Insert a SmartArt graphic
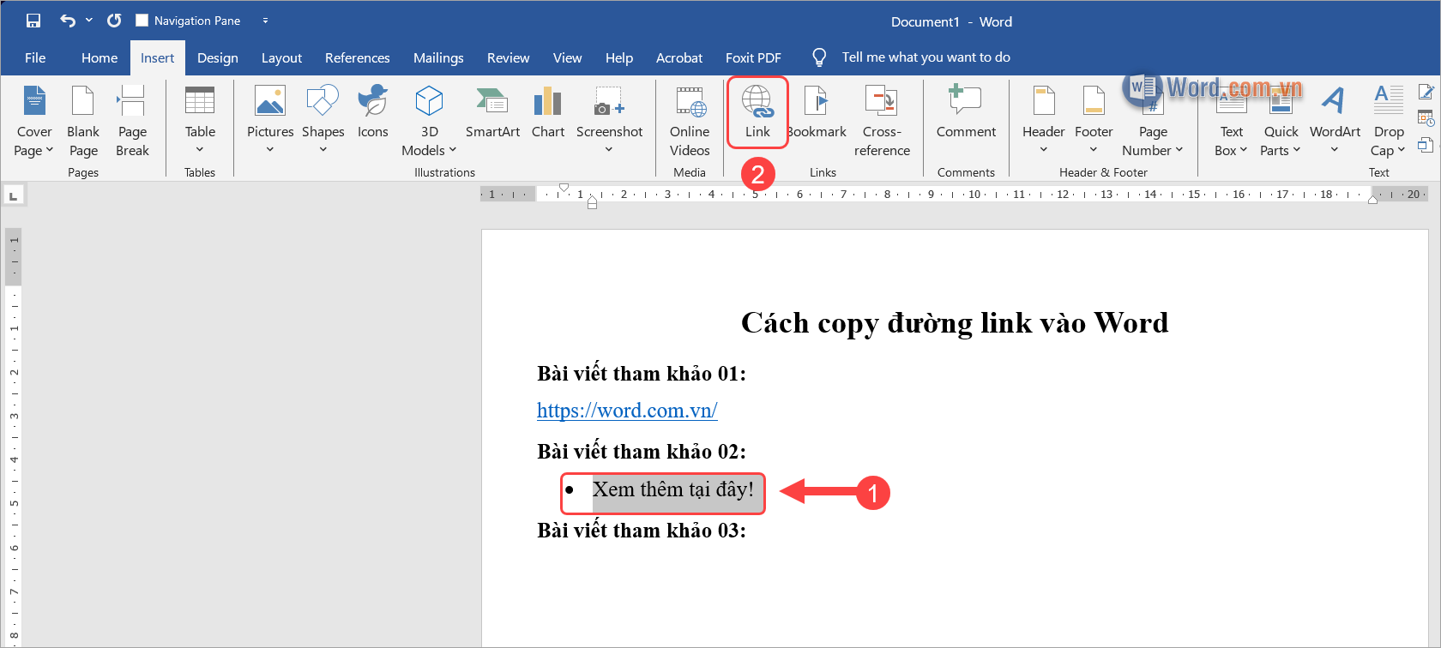 point(492,111)
